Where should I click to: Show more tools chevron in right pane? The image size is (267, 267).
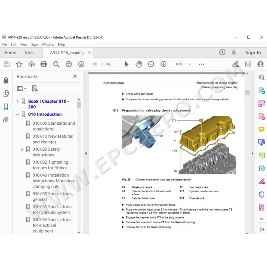[262, 219]
